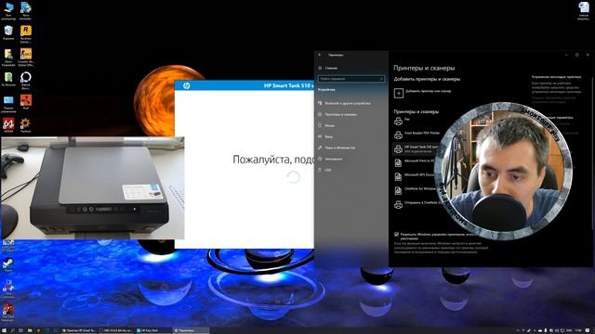595x334 pixels.
Task: Go back with Settings back arrow
Action: (320, 55)
